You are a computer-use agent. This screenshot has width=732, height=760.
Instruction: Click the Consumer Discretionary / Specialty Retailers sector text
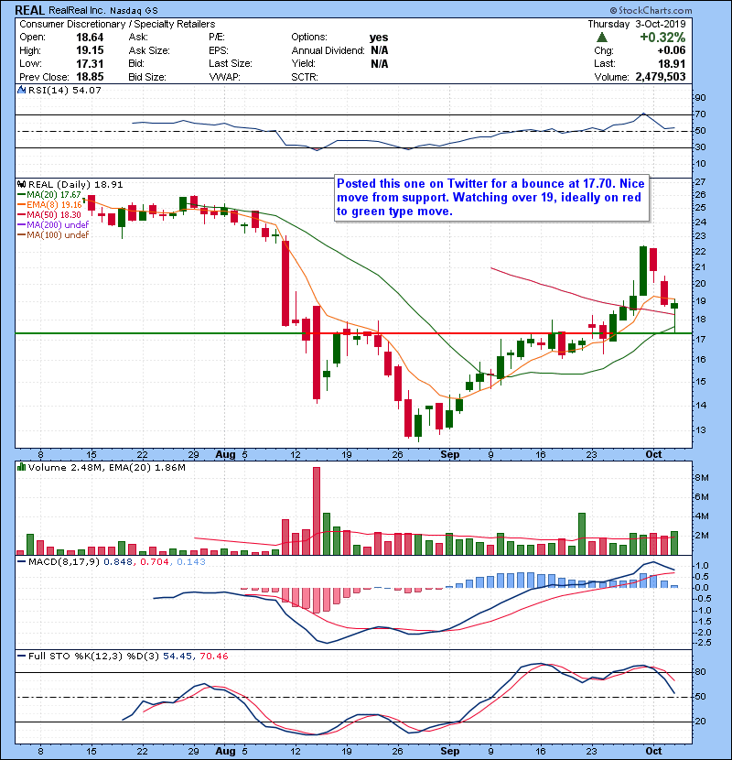(117, 24)
